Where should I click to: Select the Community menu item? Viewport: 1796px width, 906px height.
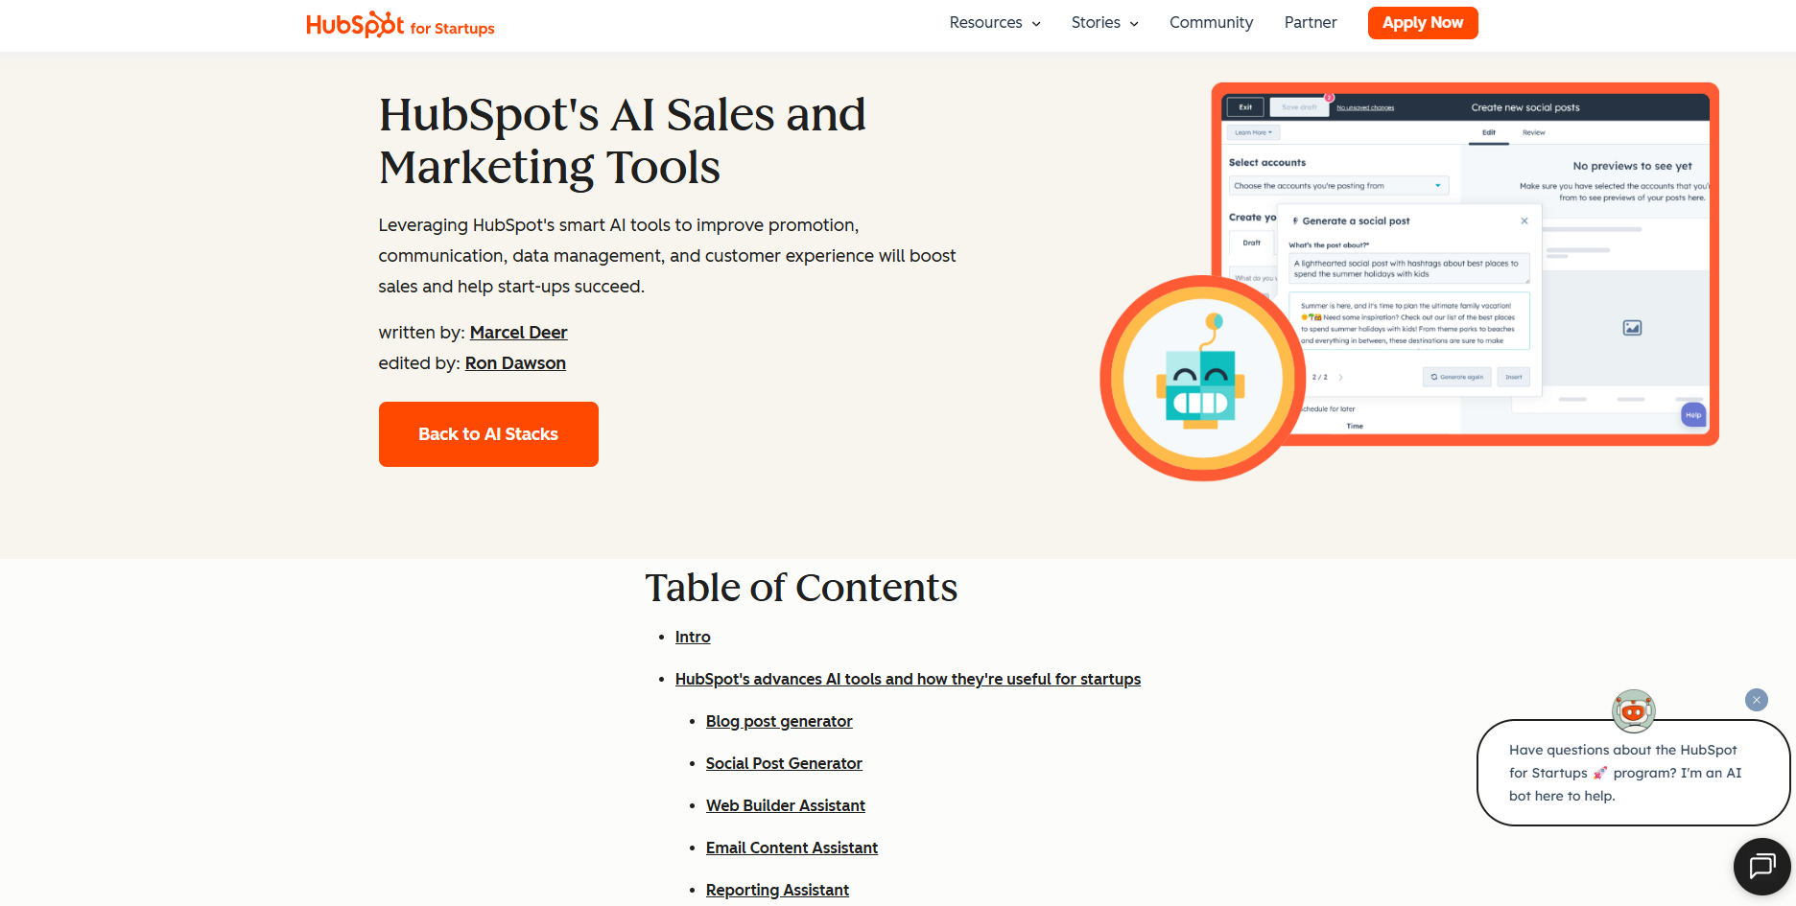[x=1211, y=22]
